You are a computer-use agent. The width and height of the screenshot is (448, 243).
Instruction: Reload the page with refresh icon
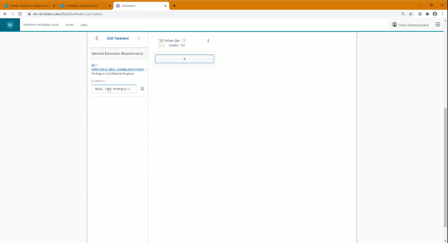click(x=20, y=14)
